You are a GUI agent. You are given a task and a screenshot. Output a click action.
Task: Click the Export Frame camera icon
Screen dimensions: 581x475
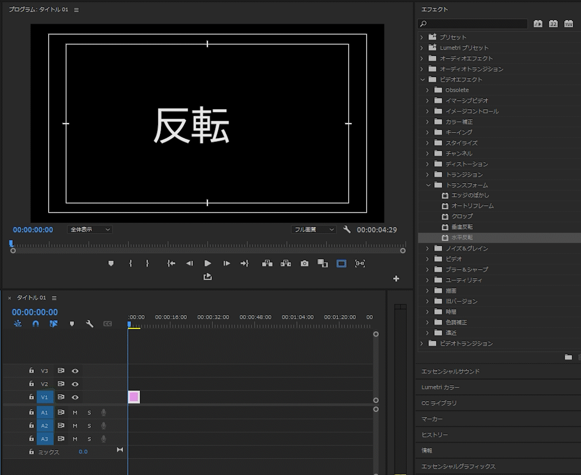tap(305, 263)
